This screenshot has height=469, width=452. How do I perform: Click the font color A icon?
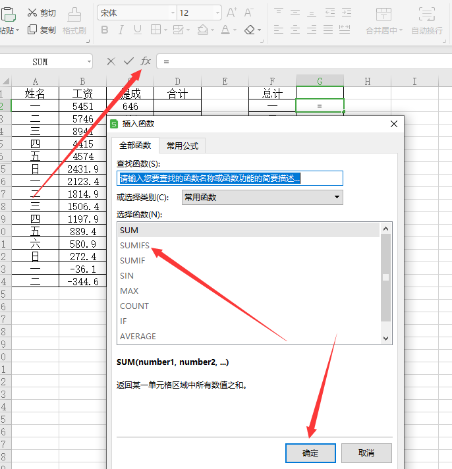pyautogui.click(x=225, y=30)
